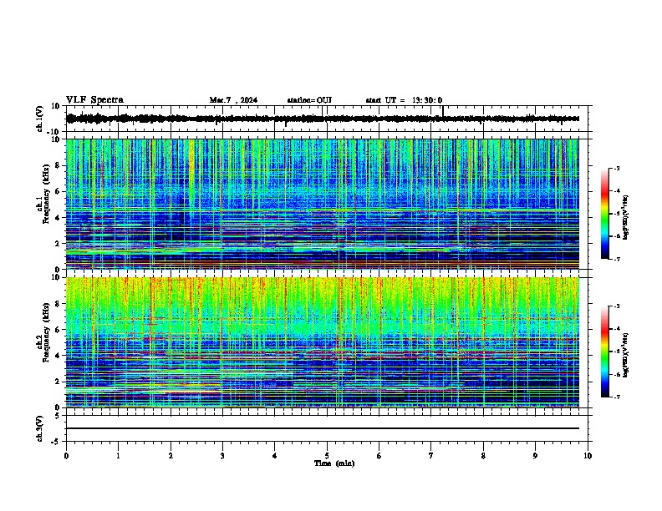
Task: Click the "VLF Spectra" plot title
Action: click(x=94, y=100)
